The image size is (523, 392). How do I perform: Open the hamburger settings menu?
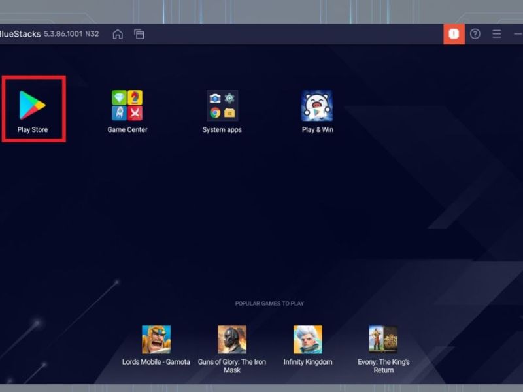pos(497,34)
